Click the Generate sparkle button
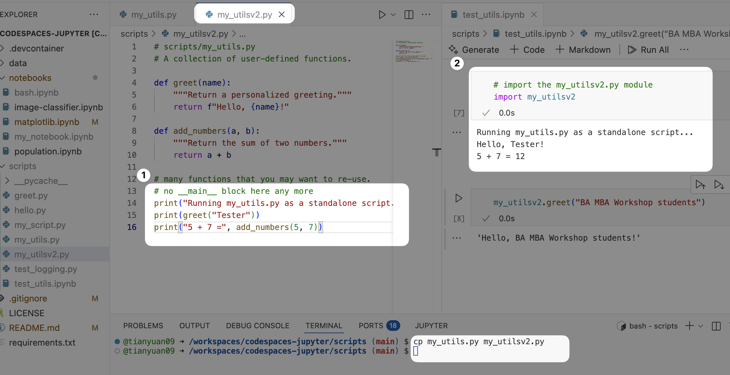The width and height of the screenshot is (730, 375). pos(474,50)
